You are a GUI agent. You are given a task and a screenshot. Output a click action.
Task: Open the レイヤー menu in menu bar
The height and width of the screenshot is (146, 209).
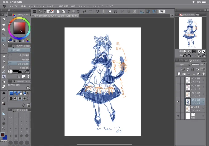pos(52,6)
